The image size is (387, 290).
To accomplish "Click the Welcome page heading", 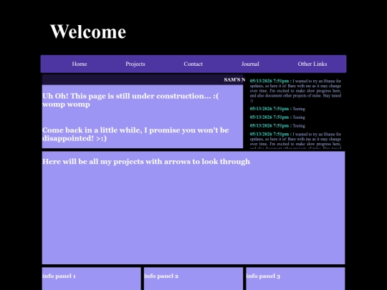I will (88, 32).
